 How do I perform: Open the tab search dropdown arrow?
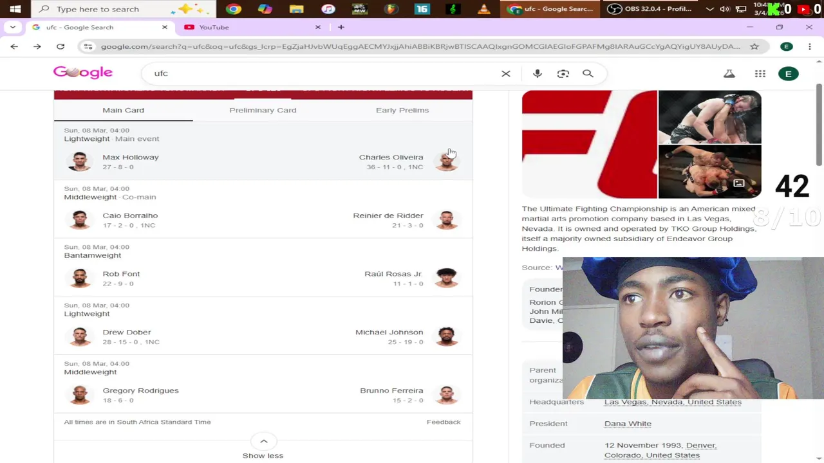(12, 27)
